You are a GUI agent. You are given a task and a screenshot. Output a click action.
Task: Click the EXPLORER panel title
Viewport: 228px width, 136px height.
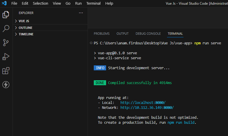[26, 13]
